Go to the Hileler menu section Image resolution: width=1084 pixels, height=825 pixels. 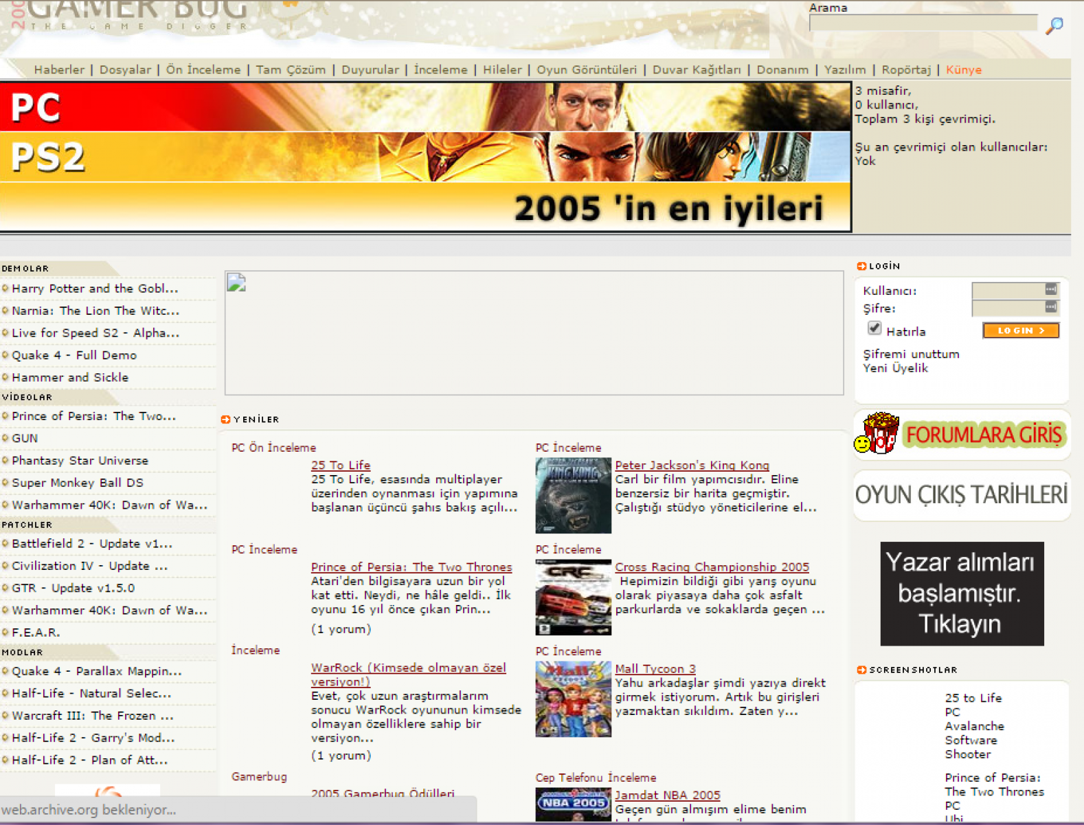point(501,69)
